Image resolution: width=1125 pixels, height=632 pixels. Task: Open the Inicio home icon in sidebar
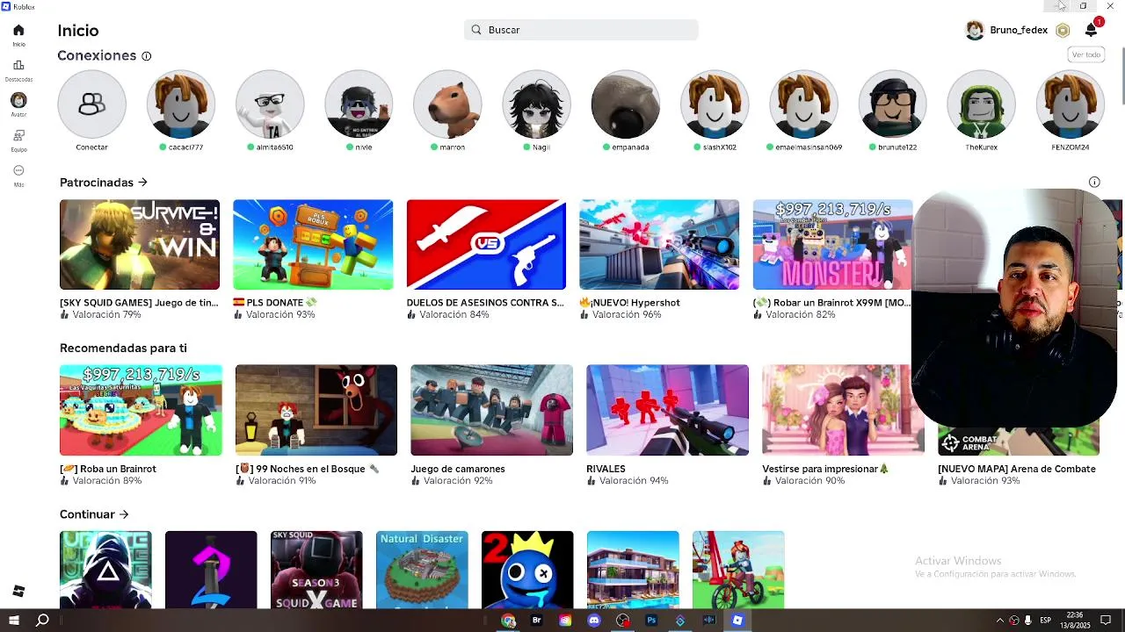tap(18, 30)
